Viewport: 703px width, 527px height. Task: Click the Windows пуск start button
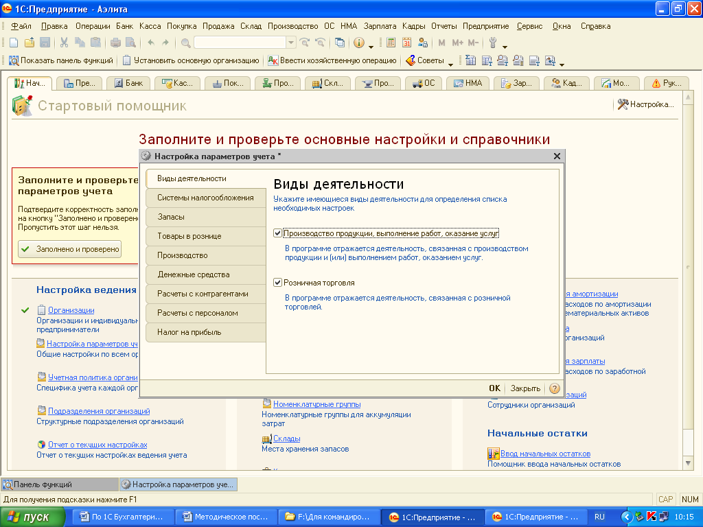point(32,517)
